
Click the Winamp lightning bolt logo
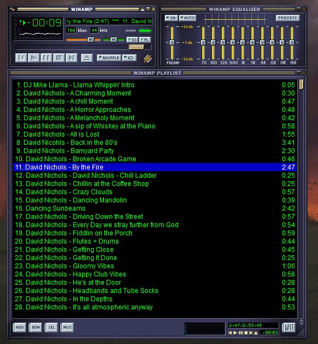pyautogui.click(x=148, y=59)
